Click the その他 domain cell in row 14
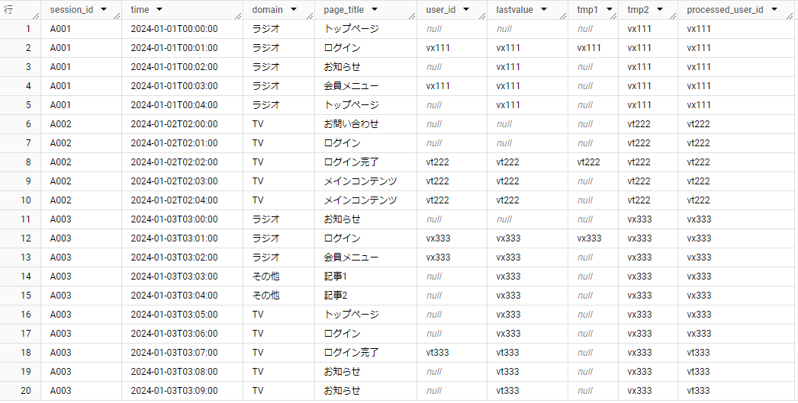 265,277
